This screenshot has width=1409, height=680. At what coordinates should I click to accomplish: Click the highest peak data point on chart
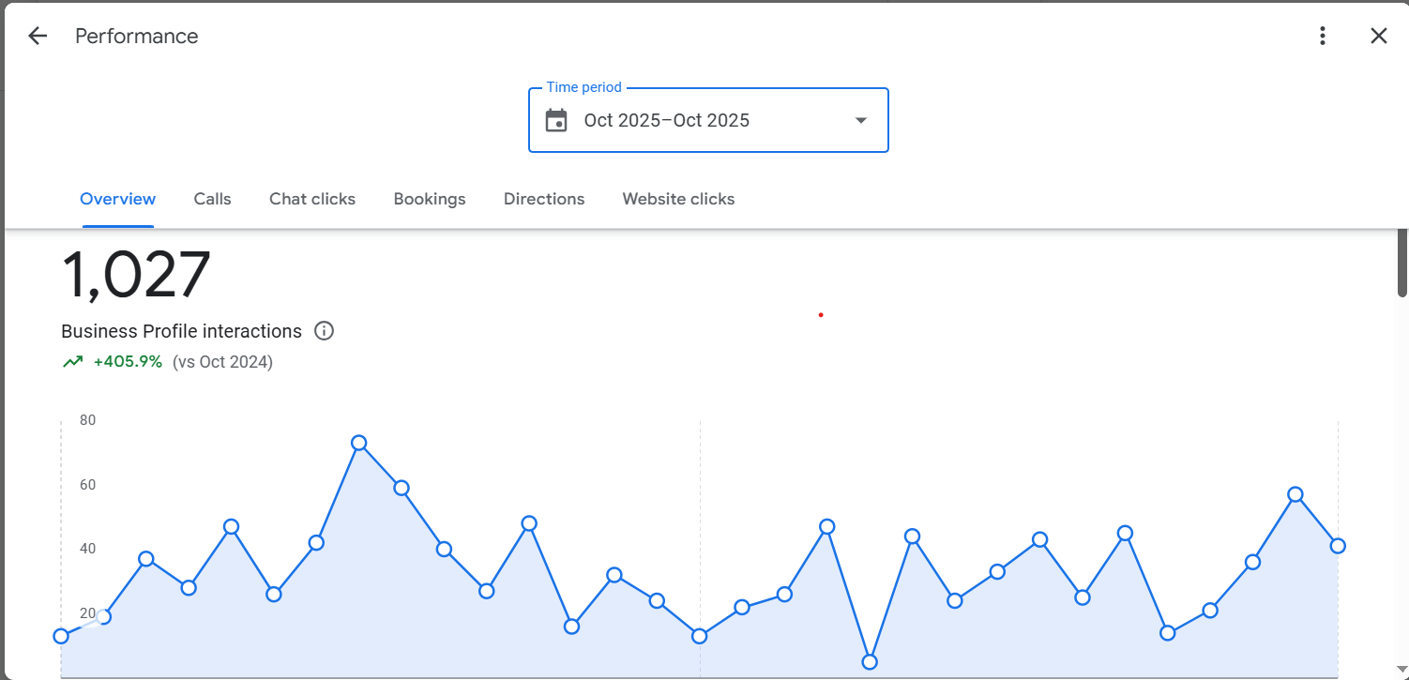(x=358, y=443)
